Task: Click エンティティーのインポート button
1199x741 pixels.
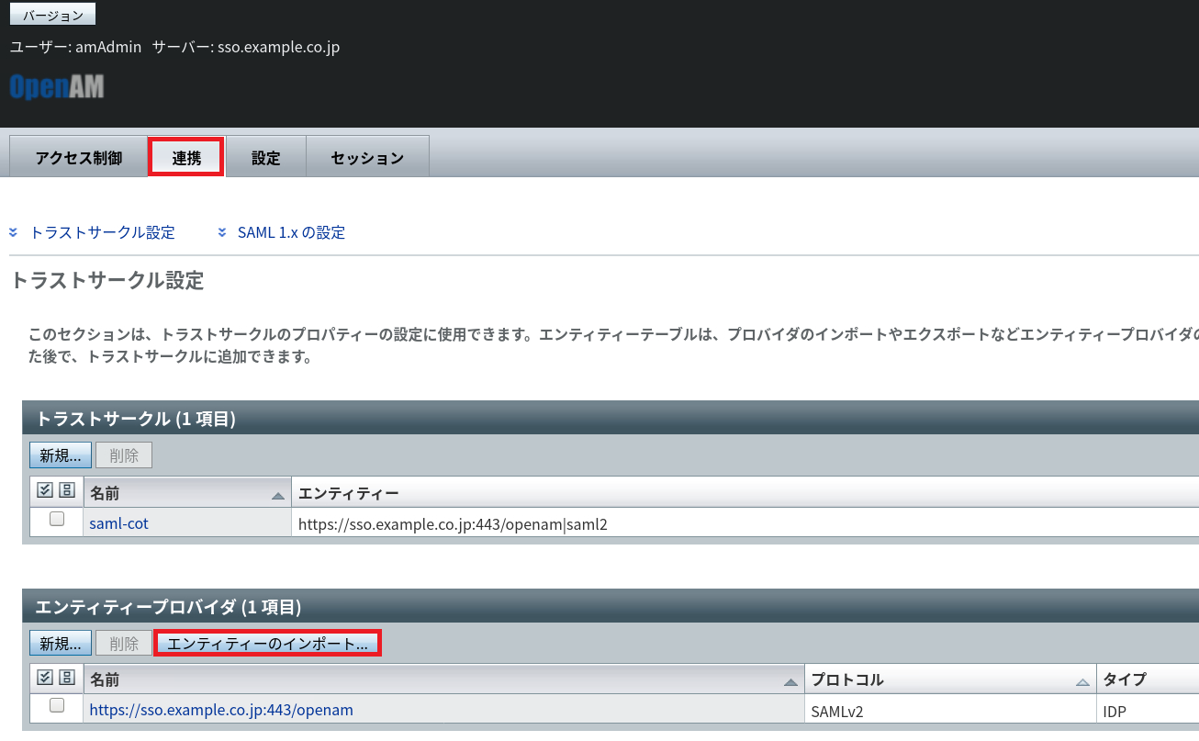Action: [267, 644]
